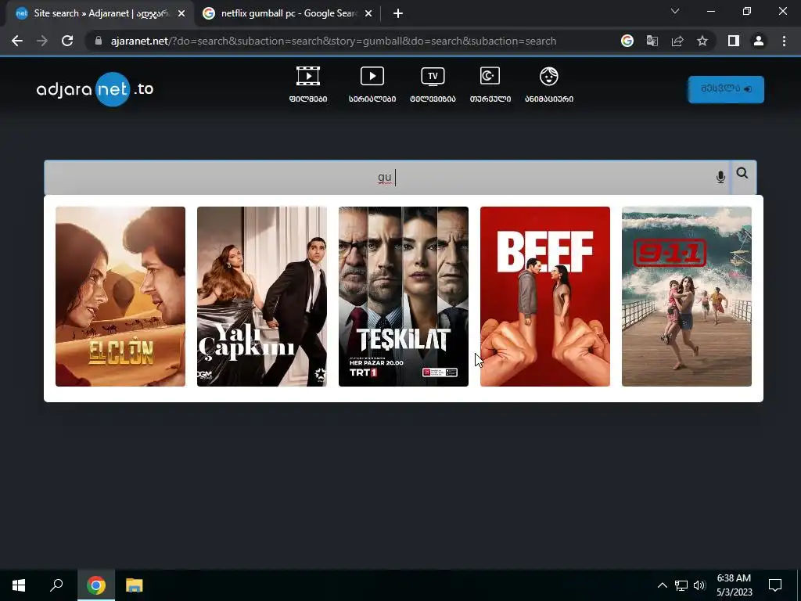Switch to Site search Adjaranet tab
The height and width of the screenshot is (601, 801).
click(97, 13)
